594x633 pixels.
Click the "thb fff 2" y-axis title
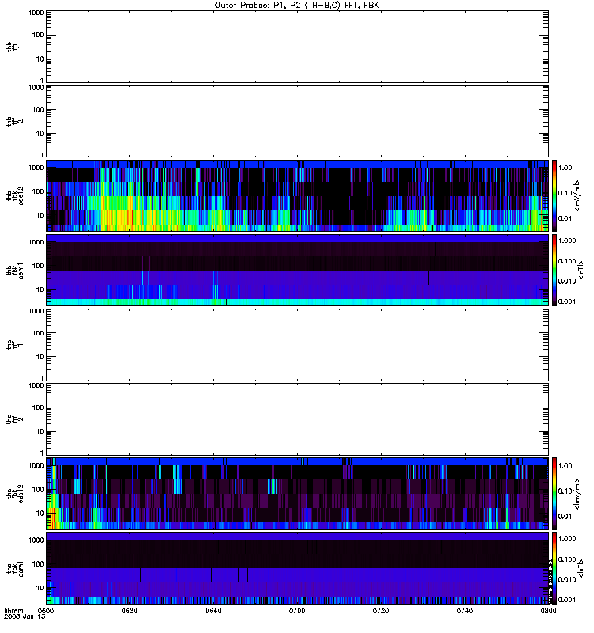tap(14, 122)
